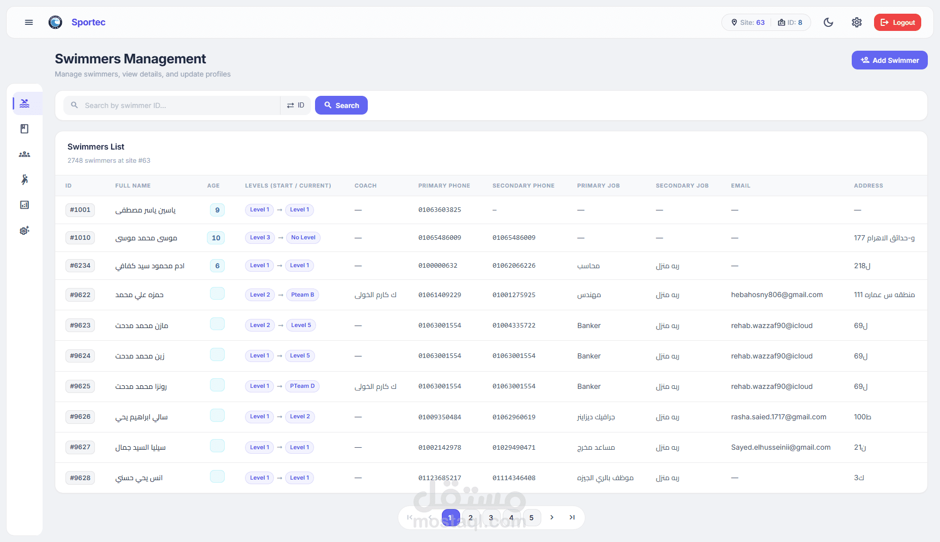
Task: Click secondary phone 01062960619
Action: (x=514, y=417)
